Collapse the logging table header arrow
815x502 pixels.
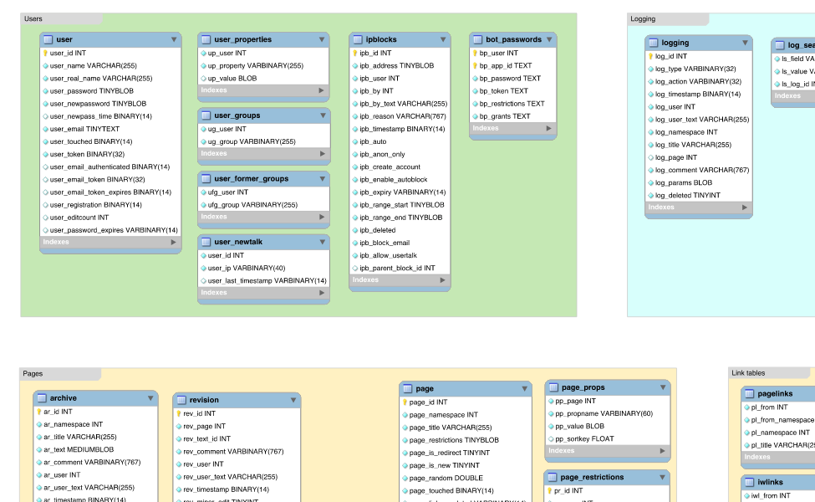745,43
